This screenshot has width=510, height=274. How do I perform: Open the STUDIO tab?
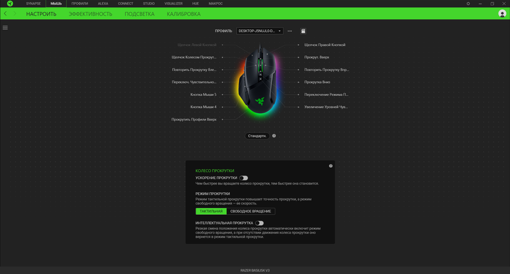point(149,3)
